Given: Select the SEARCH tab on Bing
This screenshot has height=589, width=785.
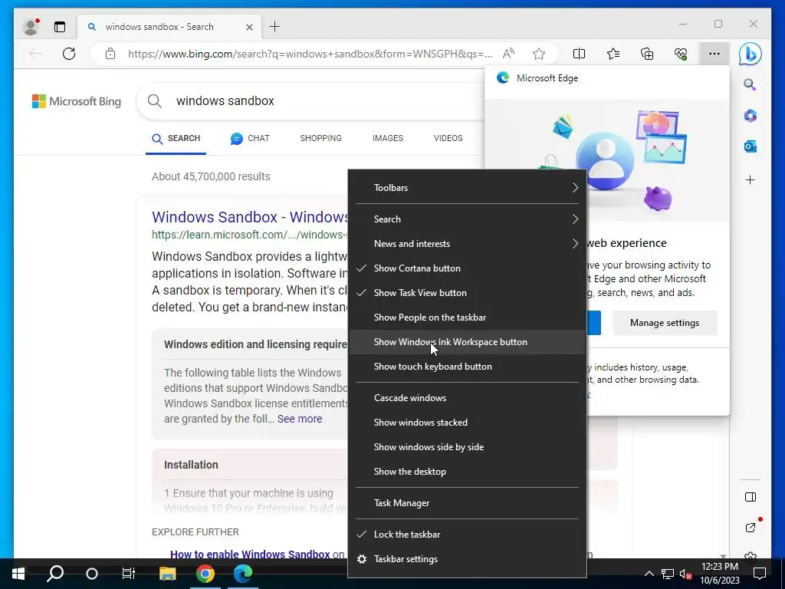Looking at the screenshot, I should [x=176, y=139].
